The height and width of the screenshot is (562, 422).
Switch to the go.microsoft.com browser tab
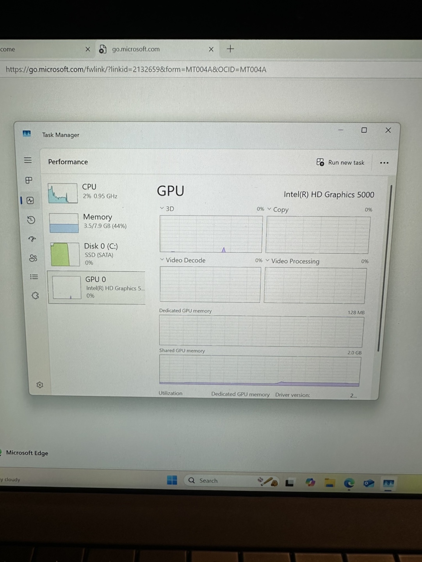156,49
